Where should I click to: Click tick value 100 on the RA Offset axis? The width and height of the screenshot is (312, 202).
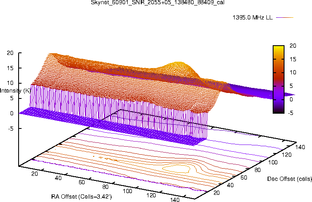point(127,191)
